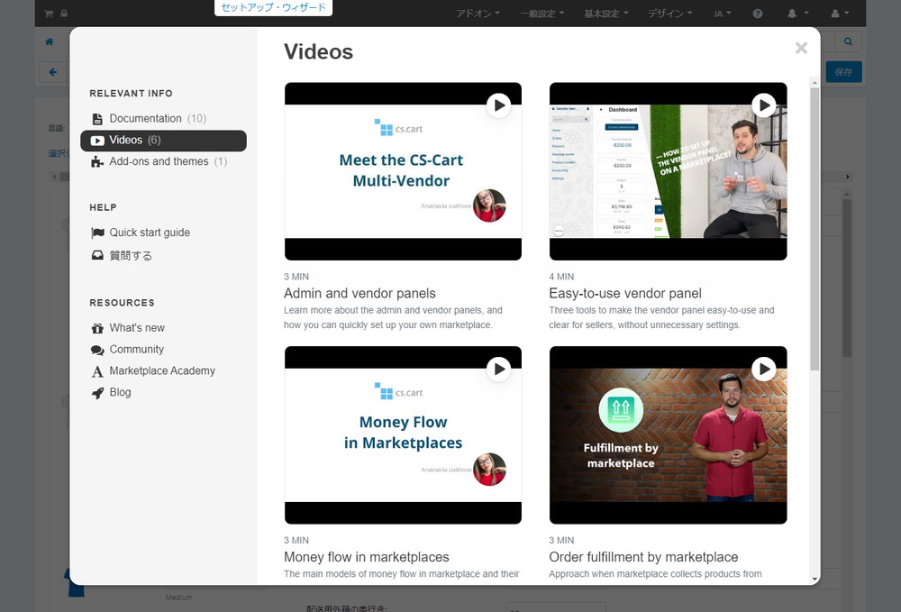Click the search magnifier button
The height and width of the screenshot is (612, 901).
pos(848,41)
